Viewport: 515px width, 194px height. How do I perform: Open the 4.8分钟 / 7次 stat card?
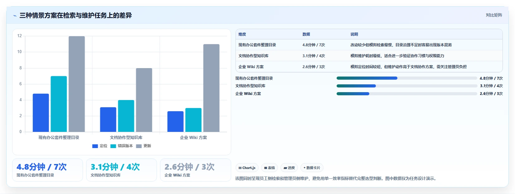click(x=47, y=170)
